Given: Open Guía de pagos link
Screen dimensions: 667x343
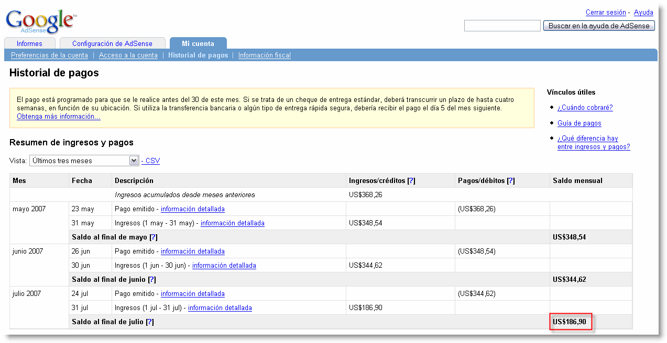Looking at the screenshot, I should pos(579,123).
